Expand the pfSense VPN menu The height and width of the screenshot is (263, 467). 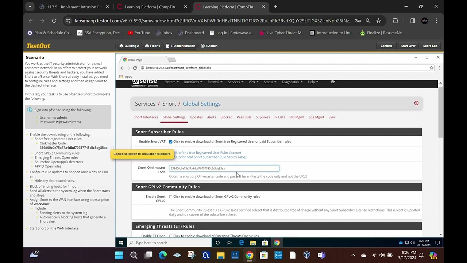[x=253, y=82]
